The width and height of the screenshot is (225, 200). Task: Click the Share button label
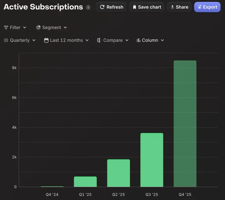(182, 7)
